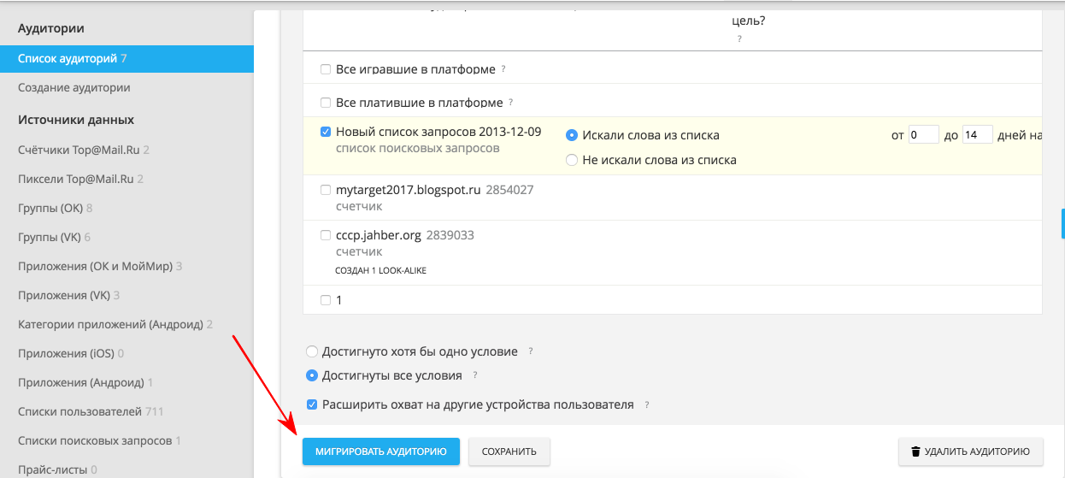Click help icon beside Достигнуты все условия
Screen dimensions: 1065x478
tap(475, 375)
